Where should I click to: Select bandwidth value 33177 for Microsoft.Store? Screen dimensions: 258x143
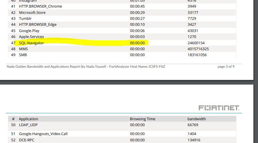(x=193, y=13)
